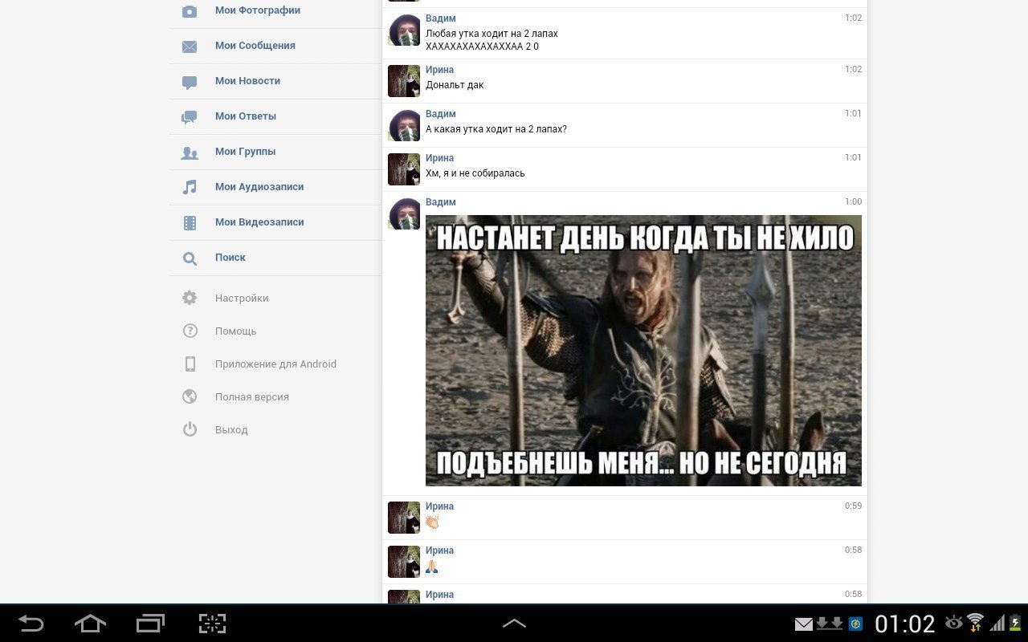Tap the Android back navigation button
This screenshot has height=642, width=1028.
click(x=31, y=624)
